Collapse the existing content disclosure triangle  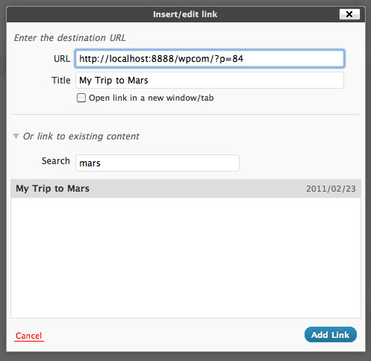coord(16,136)
